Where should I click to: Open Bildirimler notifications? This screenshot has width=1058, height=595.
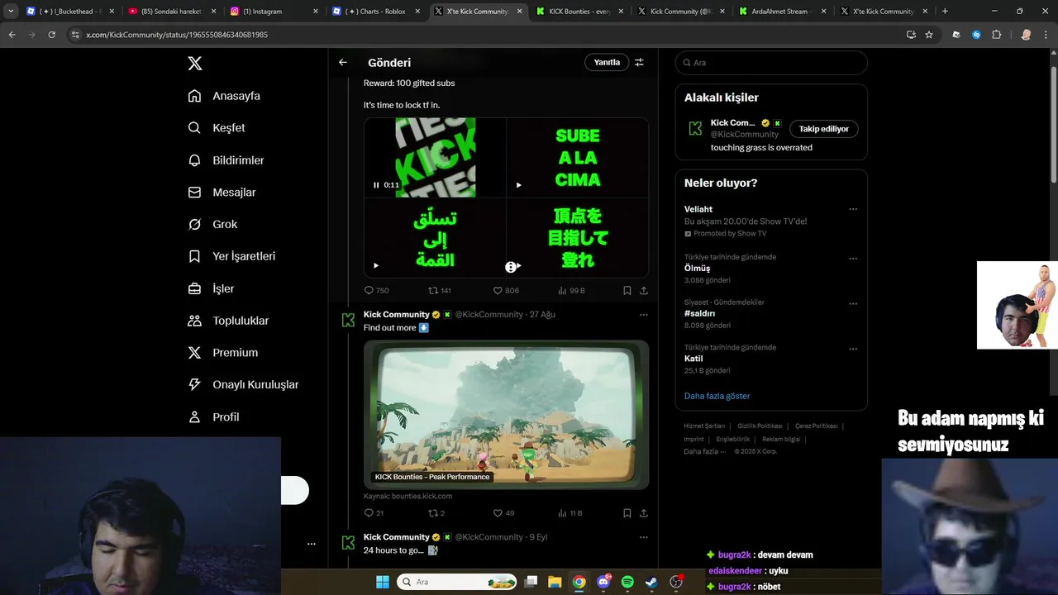(x=226, y=160)
